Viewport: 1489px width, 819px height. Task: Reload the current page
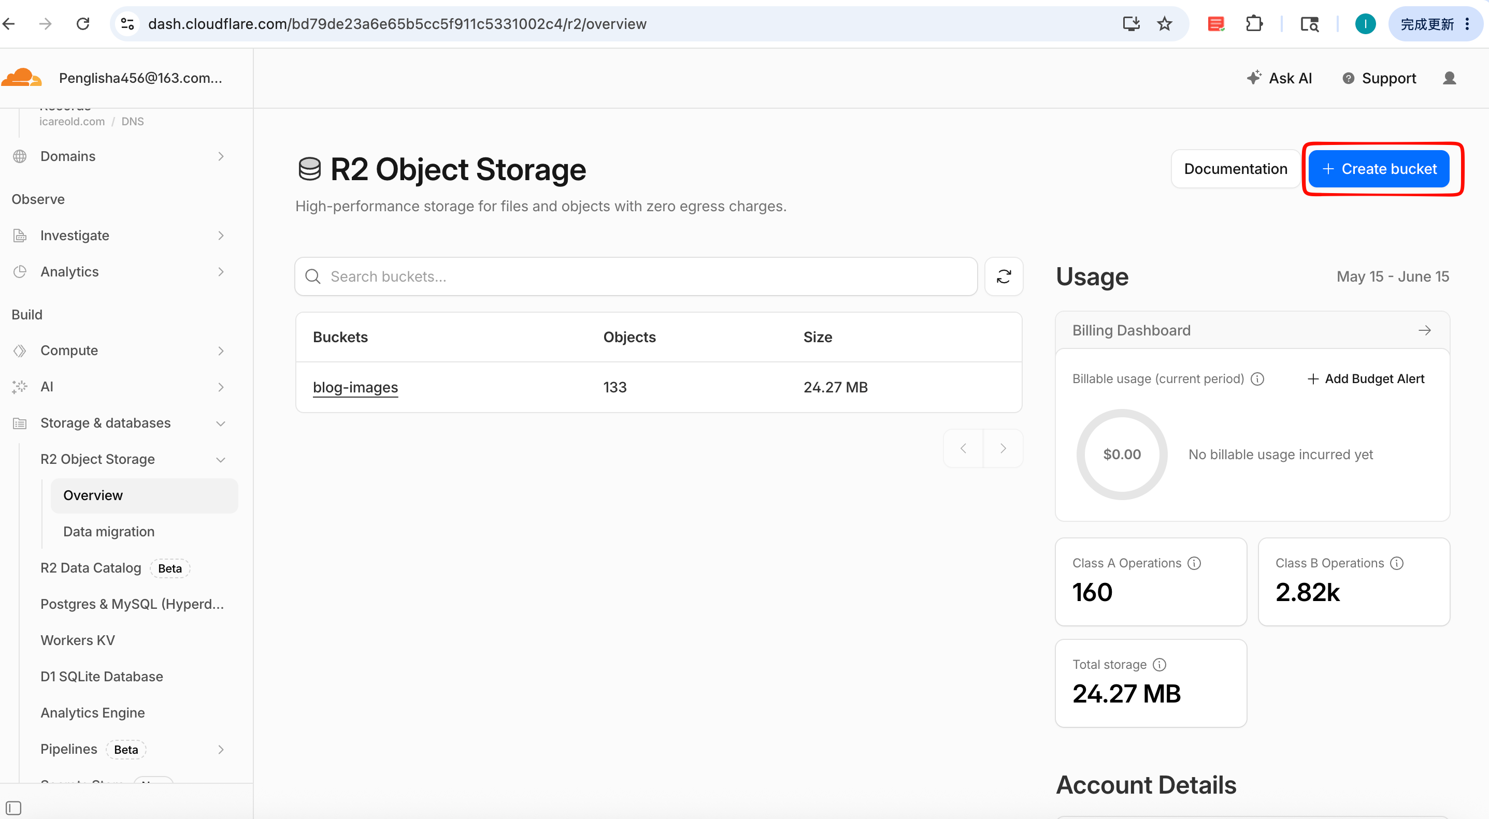tap(83, 24)
